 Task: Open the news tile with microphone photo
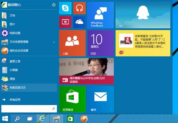(86, 71)
